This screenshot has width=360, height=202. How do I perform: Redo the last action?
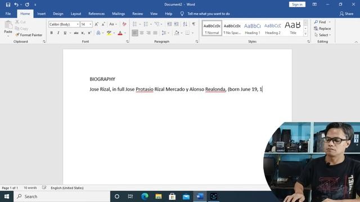tap(27, 4)
